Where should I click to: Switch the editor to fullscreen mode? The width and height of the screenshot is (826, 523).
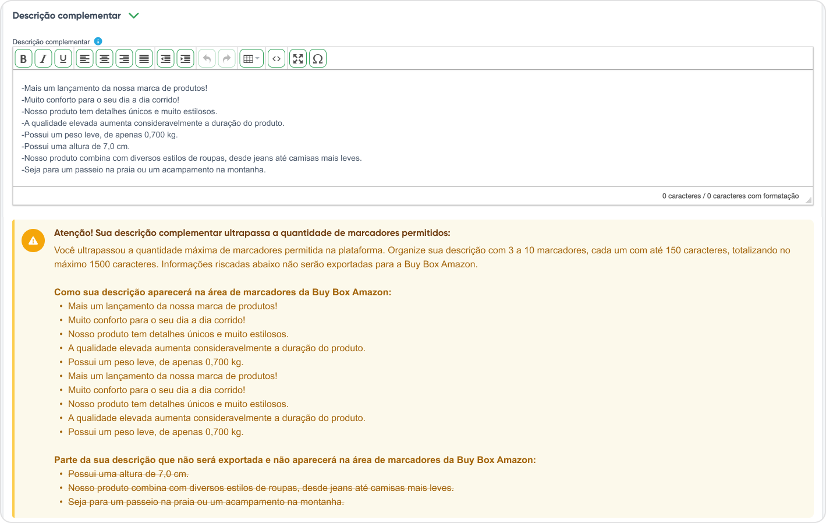298,59
